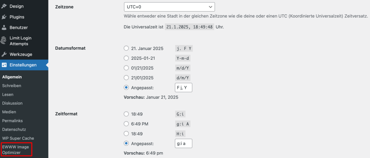Click the Werkzeuge wrench icon
Image resolution: width=370 pixels, height=158 pixels.
point(4,54)
